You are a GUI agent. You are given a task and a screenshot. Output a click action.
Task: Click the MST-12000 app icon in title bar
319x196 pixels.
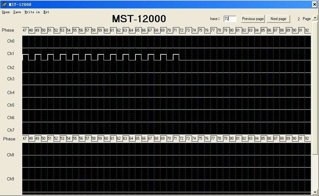[4, 4]
